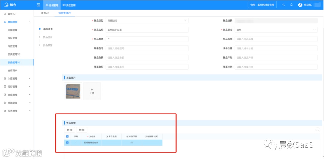324x159 pixels.
Task: Click the 医疗耗材总仓库 table cell
Action: pos(91,143)
